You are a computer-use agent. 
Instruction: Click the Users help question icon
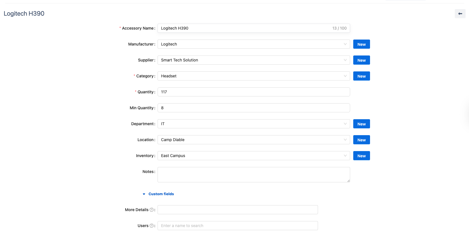tap(152, 226)
